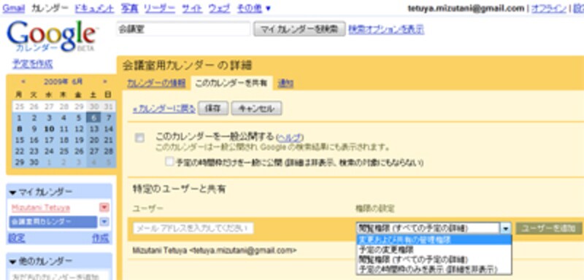Screen dimensions: 584x280
Task: Collapse the 他のカレンダー section
Action: pos(13,262)
